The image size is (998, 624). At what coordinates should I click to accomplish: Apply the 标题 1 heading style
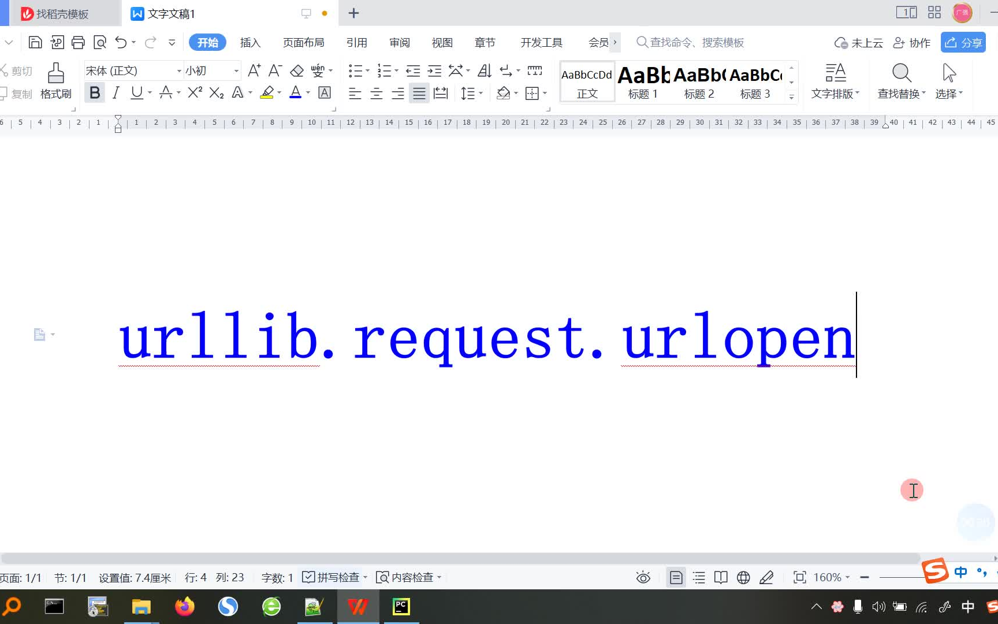coord(643,81)
